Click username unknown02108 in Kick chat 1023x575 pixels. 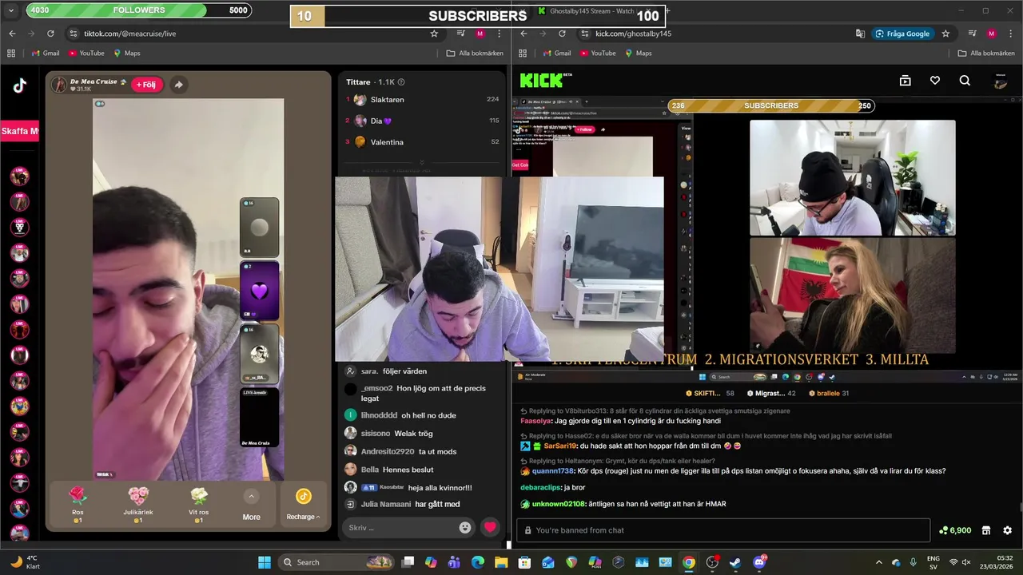click(559, 504)
